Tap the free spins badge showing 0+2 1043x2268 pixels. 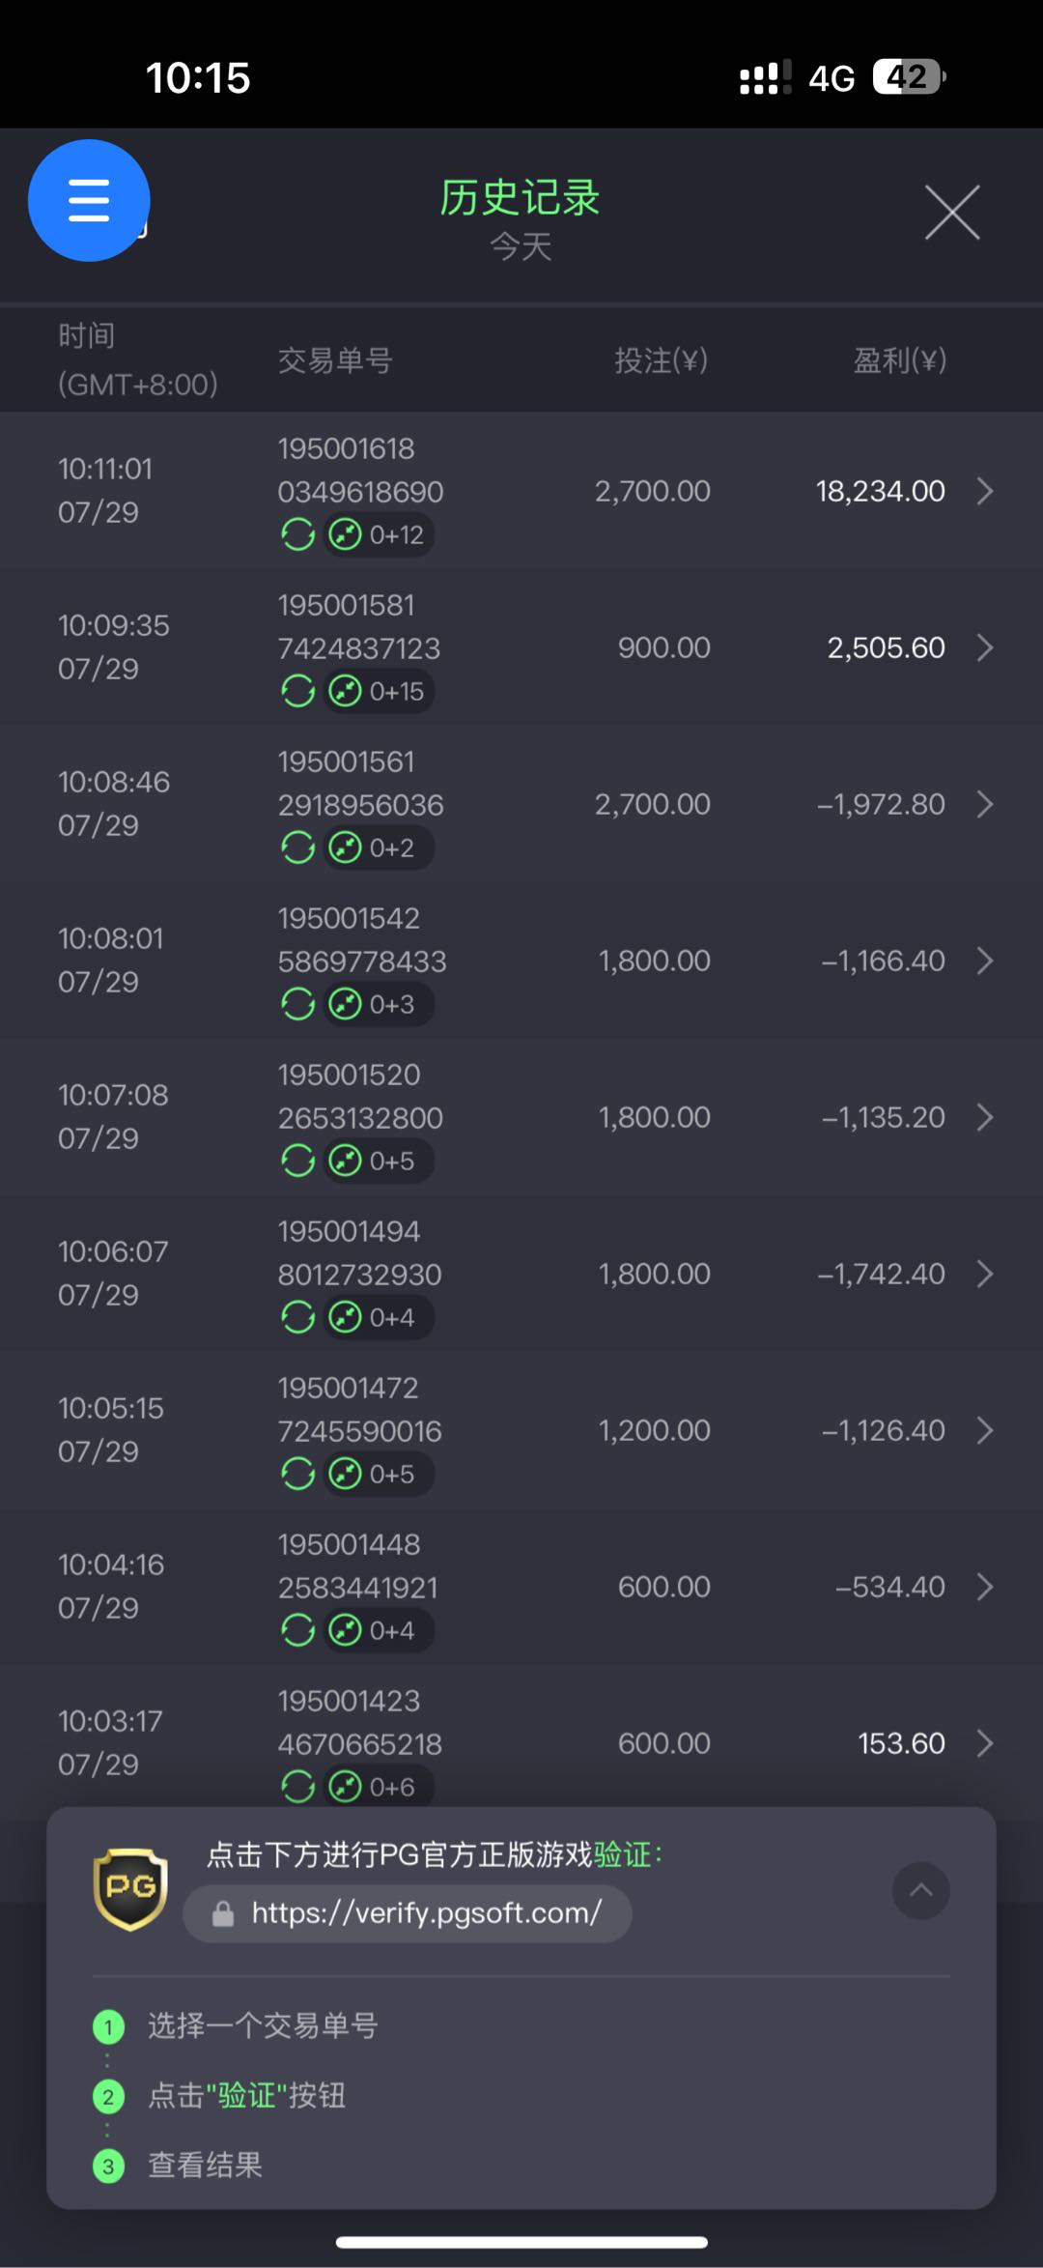pyautogui.click(x=377, y=847)
